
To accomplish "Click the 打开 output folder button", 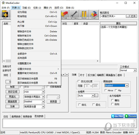I will (x=133, y=16).
